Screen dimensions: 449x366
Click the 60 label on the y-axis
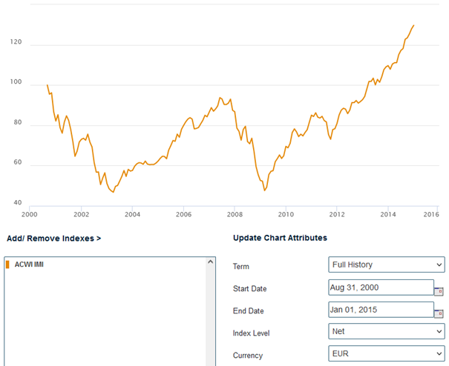point(18,162)
